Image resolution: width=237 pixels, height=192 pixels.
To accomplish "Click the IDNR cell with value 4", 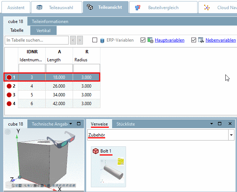I will point(32,86).
